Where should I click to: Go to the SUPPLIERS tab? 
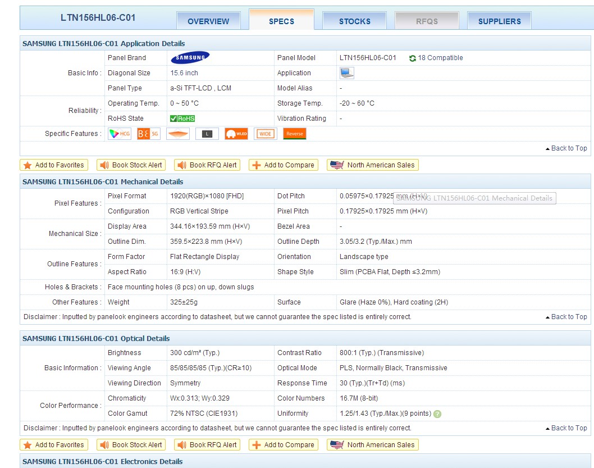pos(499,21)
